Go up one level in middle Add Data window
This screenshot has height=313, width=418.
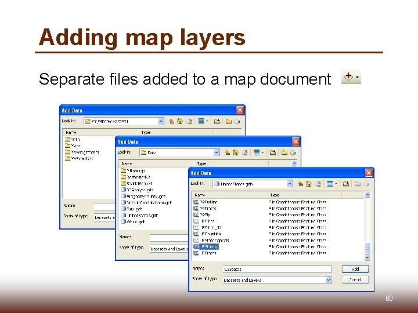click(228, 153)
